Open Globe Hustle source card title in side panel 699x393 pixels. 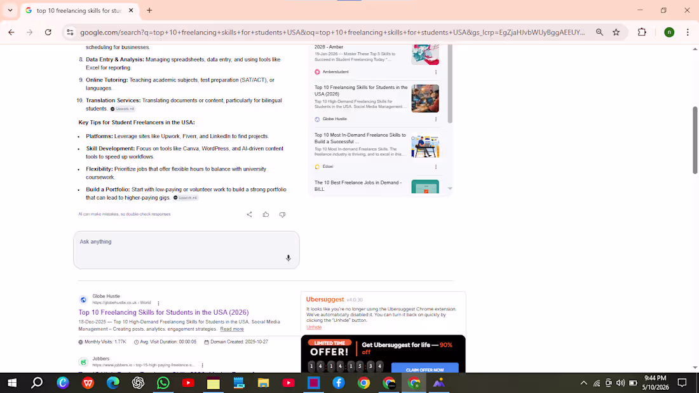tap(361, 90)
